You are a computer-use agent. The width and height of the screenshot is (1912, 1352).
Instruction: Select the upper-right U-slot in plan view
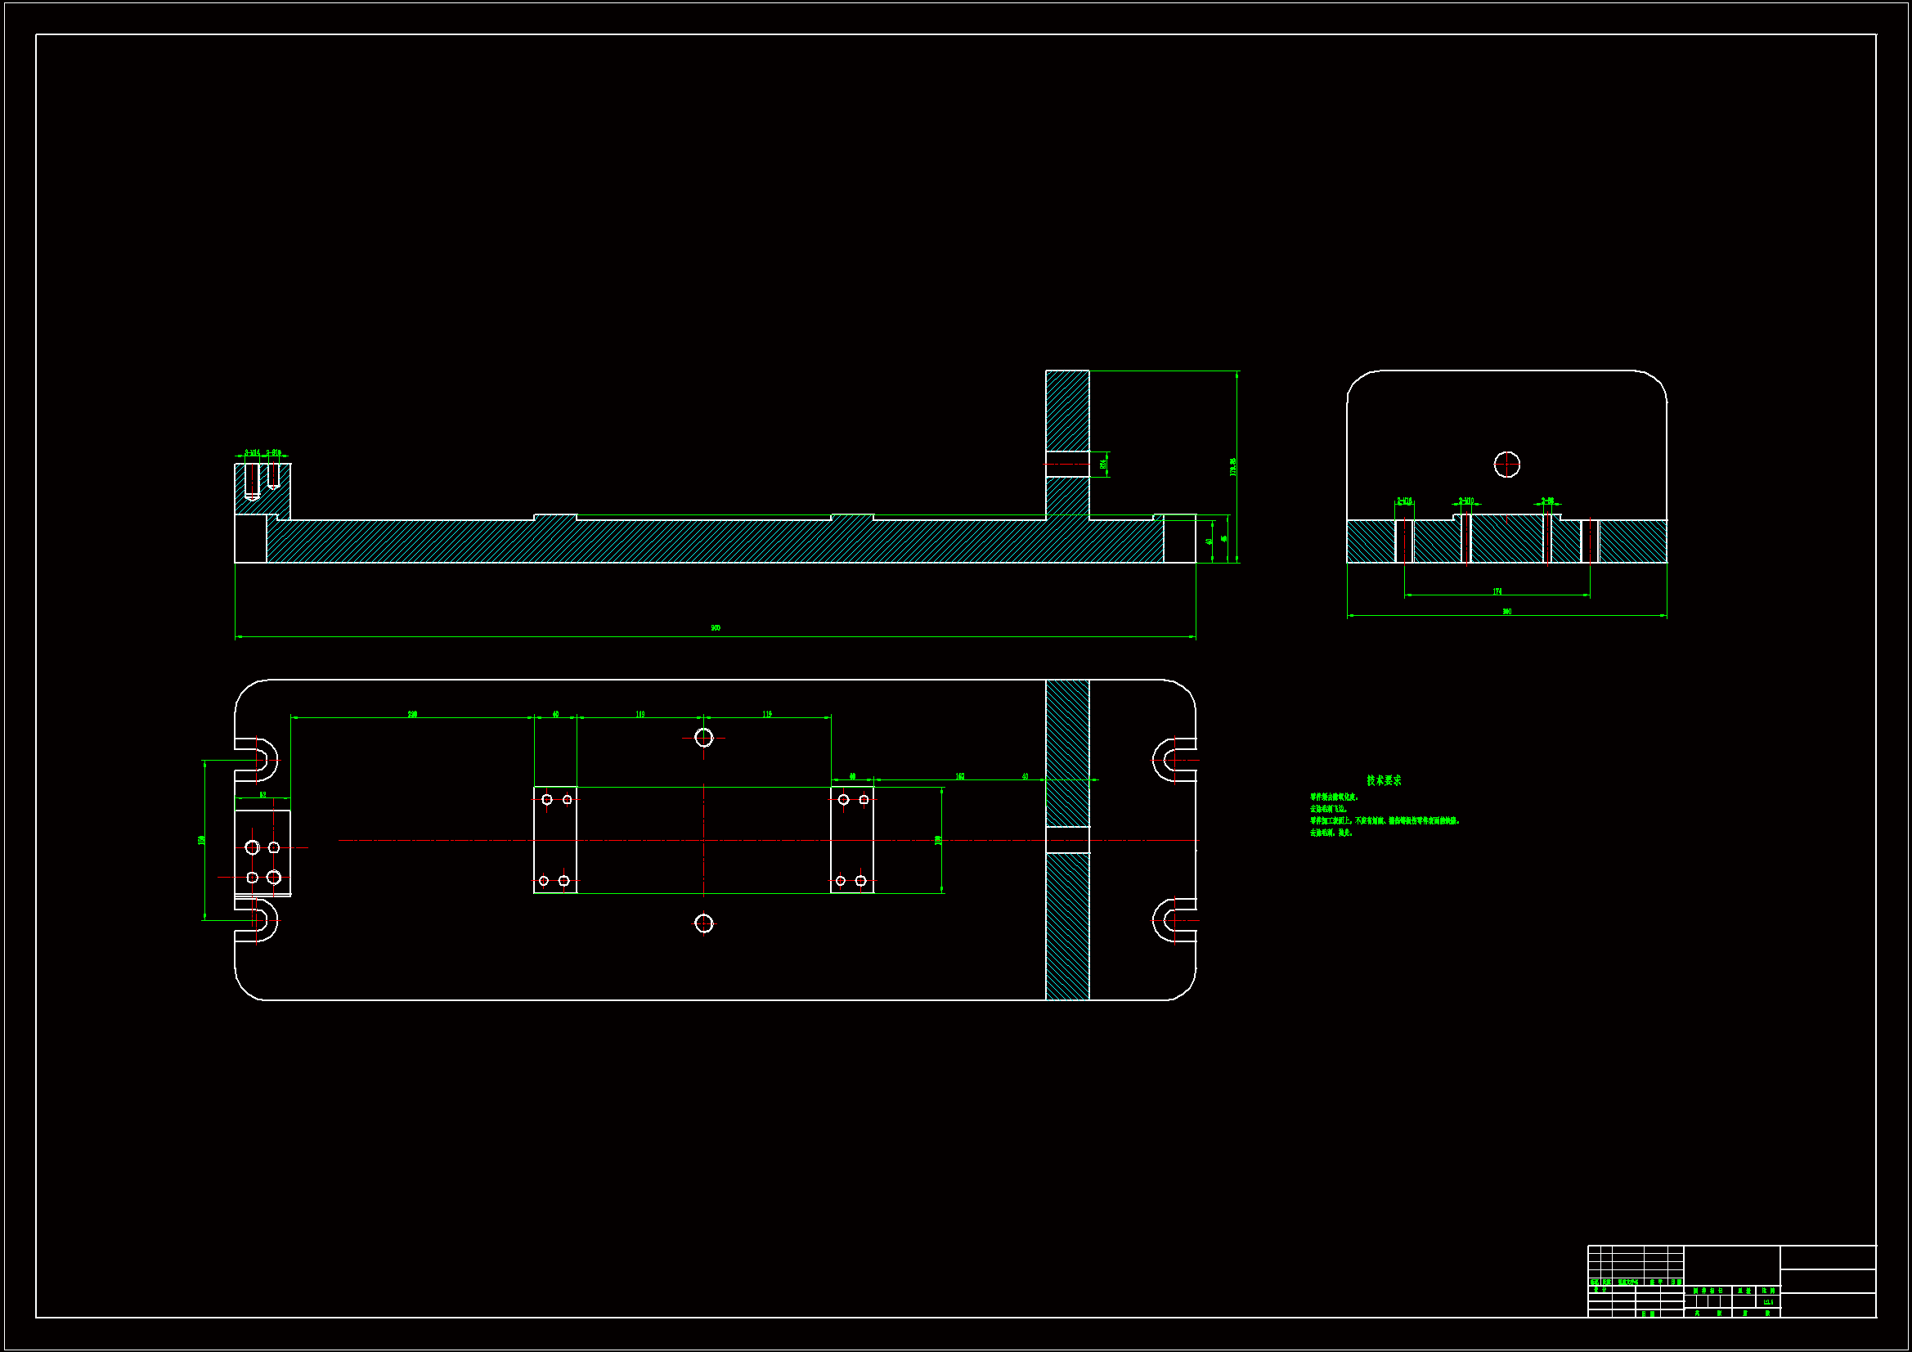[1173, 760]
